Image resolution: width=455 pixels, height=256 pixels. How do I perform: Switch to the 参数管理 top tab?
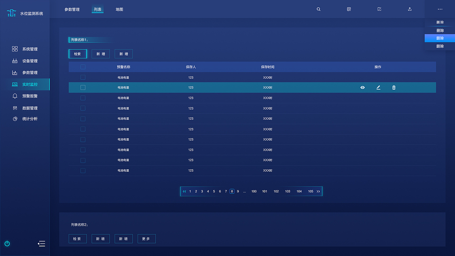(72, 9)
